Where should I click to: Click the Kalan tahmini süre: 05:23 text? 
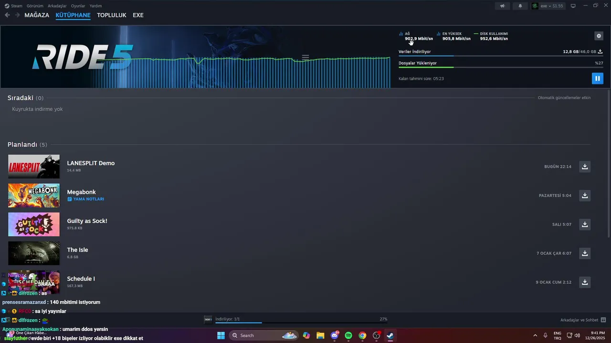click(x=421, y=79)
